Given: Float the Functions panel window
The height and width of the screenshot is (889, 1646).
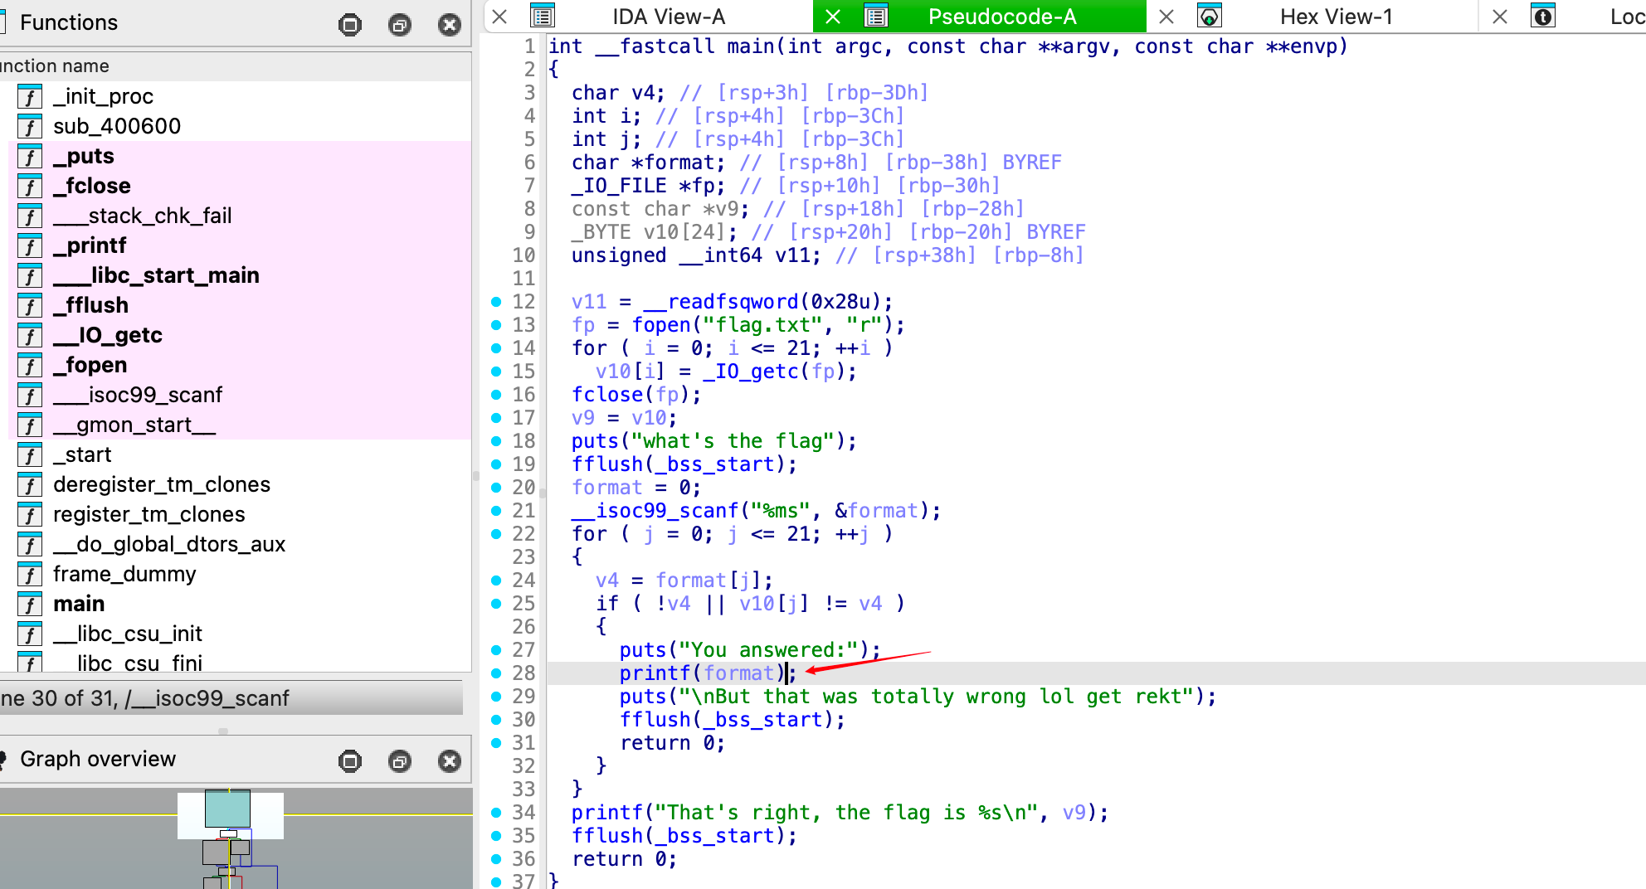Looking at the screenshot, I should click(x=400, y=25).
